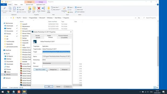Image resolution: width=167 pixels, height=94 pixels.
Task: Click the New folder icon
Action: click(x=49, y=8)
